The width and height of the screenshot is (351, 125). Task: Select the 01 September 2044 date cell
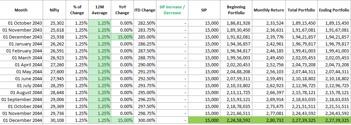click(21, 99)
